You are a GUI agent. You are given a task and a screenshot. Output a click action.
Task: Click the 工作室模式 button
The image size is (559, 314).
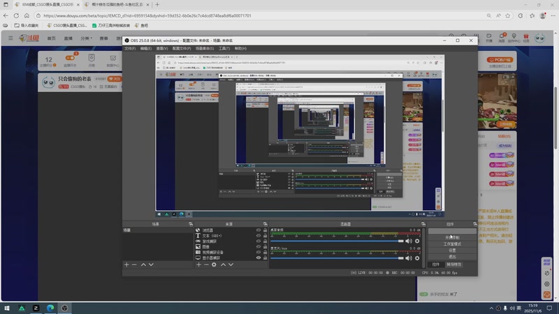pos(452,244)
